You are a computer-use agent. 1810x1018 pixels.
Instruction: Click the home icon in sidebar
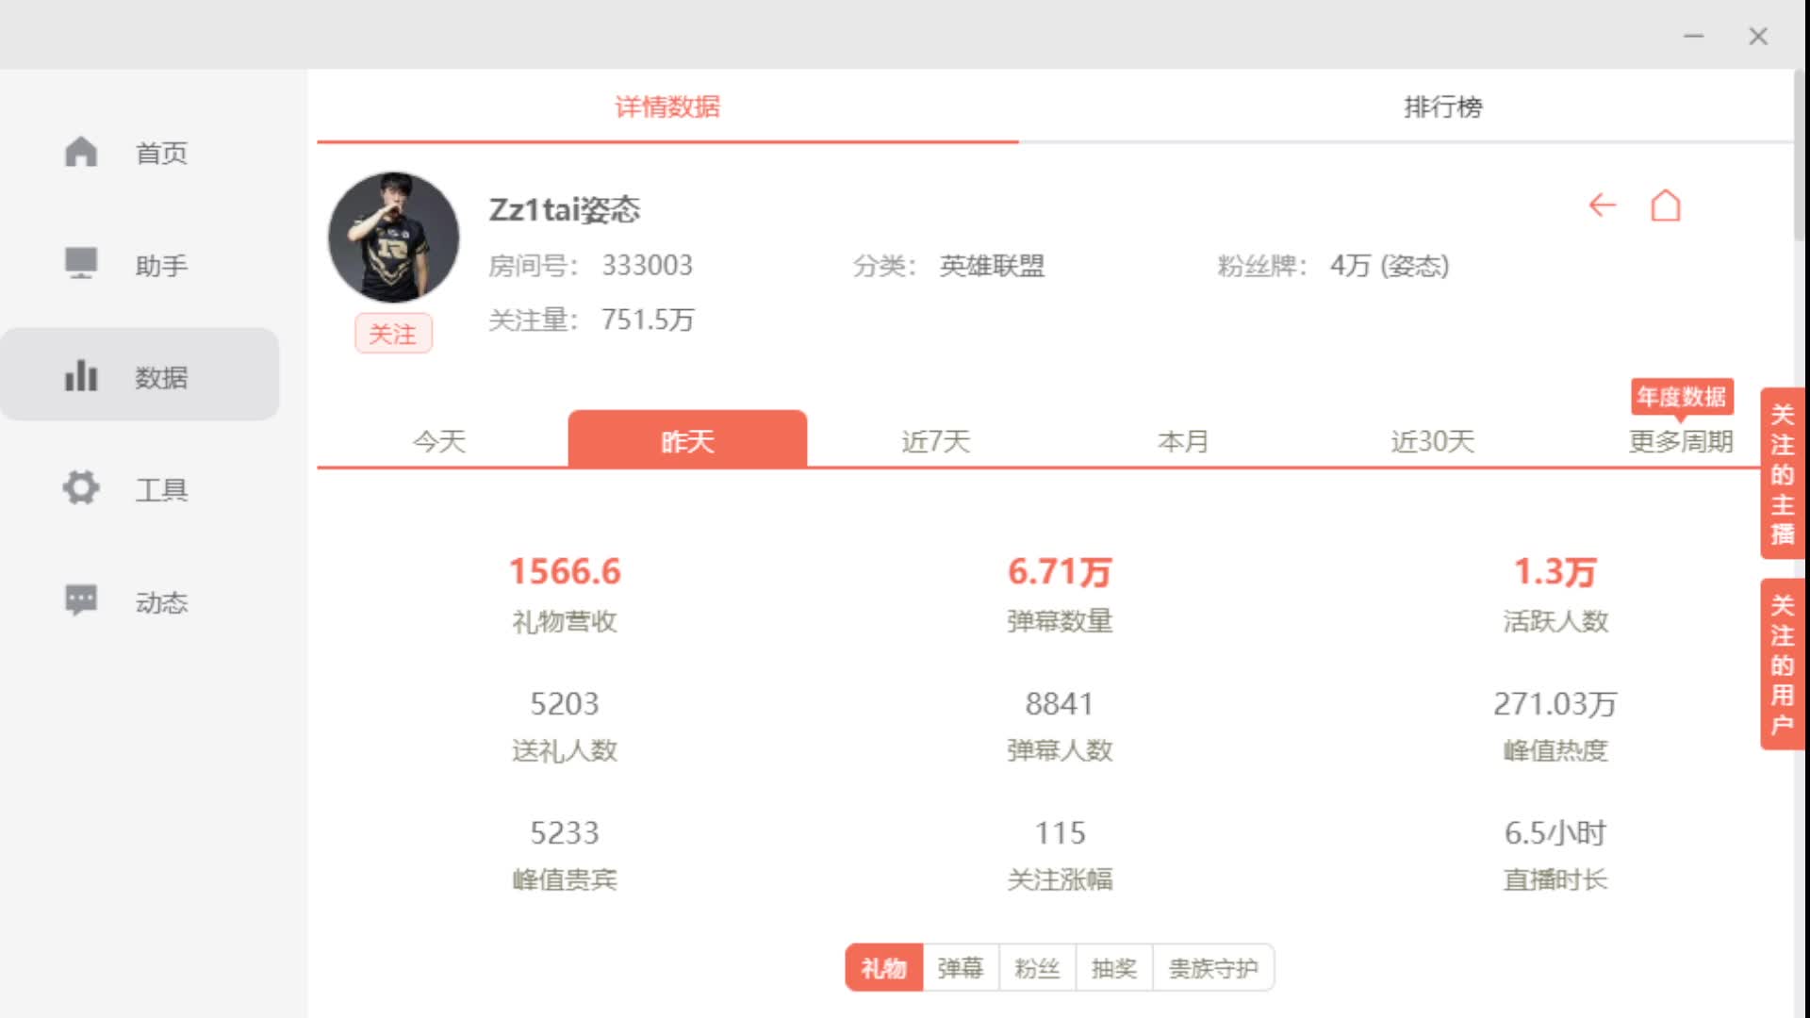point(81,152)
